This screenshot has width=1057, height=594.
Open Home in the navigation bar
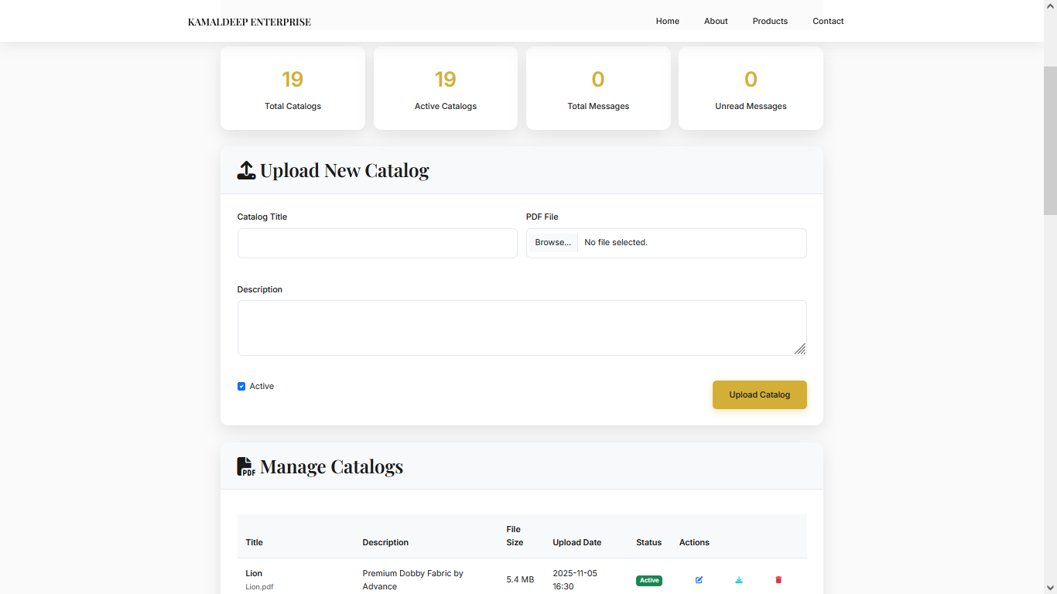click(x=668, y=21)
